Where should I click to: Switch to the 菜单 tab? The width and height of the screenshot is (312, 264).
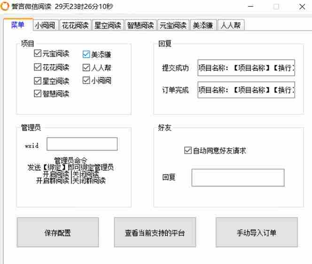18,25
